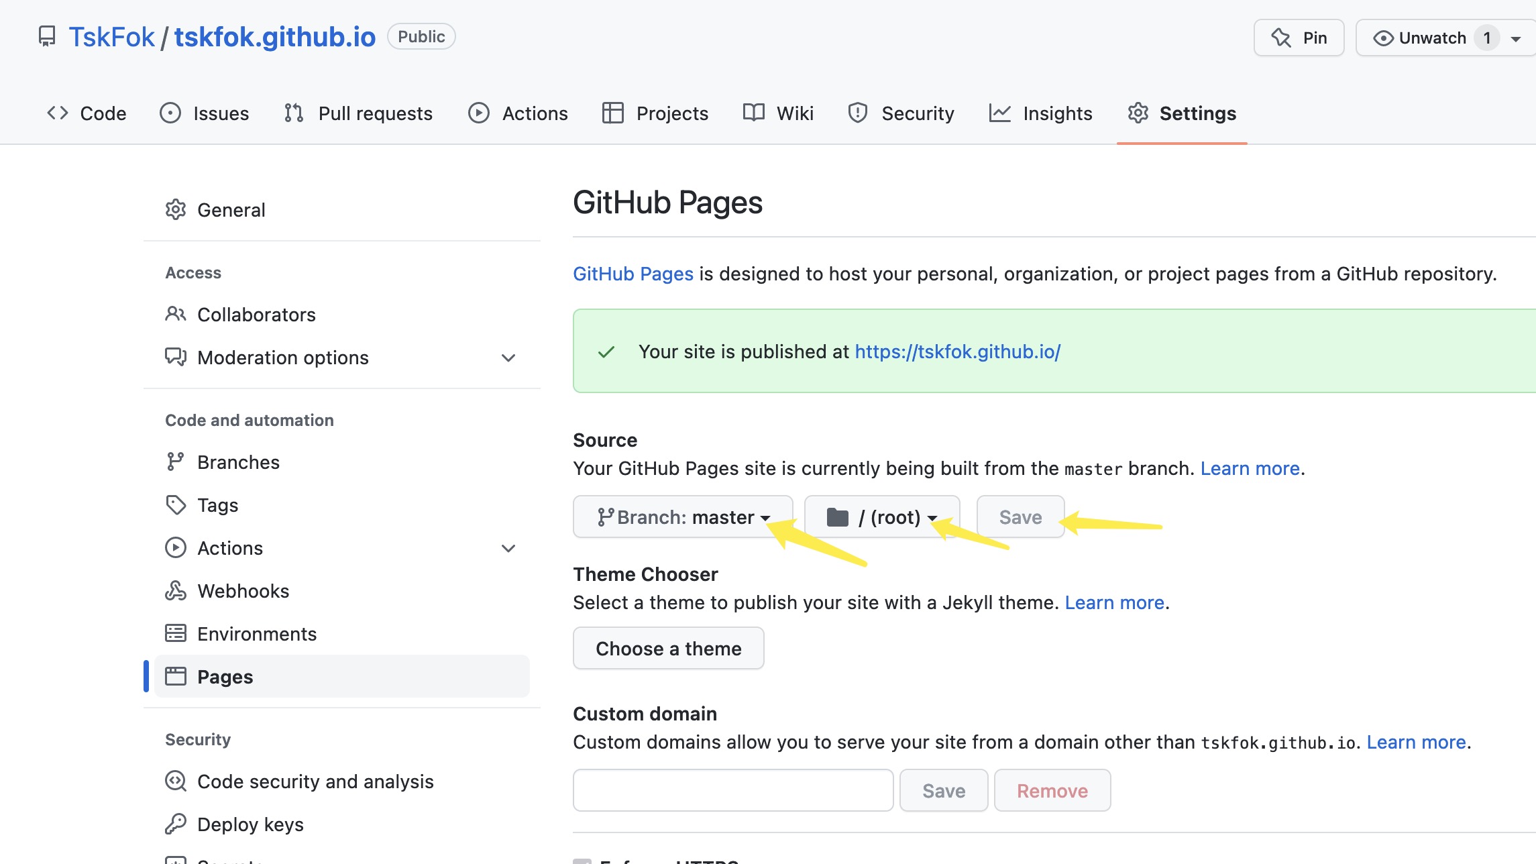The height and width of the screenshot is (864, 1536).
Task: Click the Security shield icon
Action: [x=858, y=113]
